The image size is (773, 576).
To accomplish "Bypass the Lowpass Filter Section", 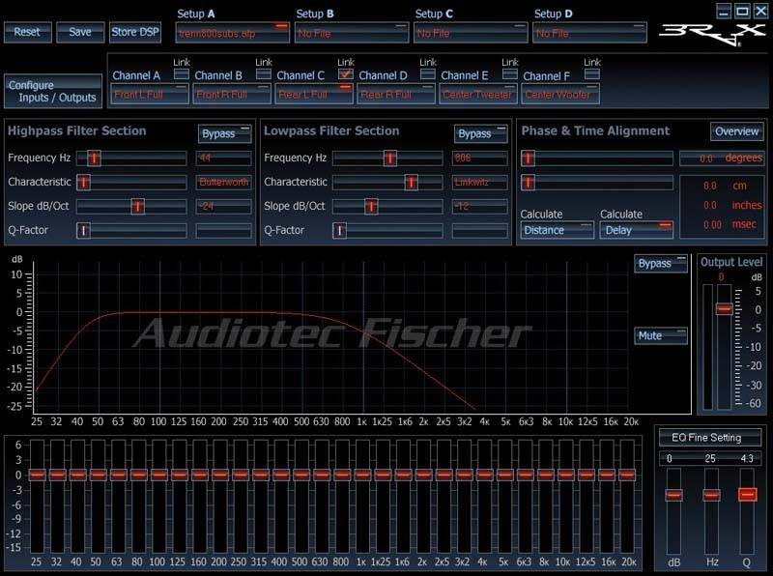I will click(x=480, y=133).
